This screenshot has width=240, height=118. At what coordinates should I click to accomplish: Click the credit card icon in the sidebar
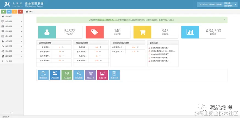tap(3, 36)
